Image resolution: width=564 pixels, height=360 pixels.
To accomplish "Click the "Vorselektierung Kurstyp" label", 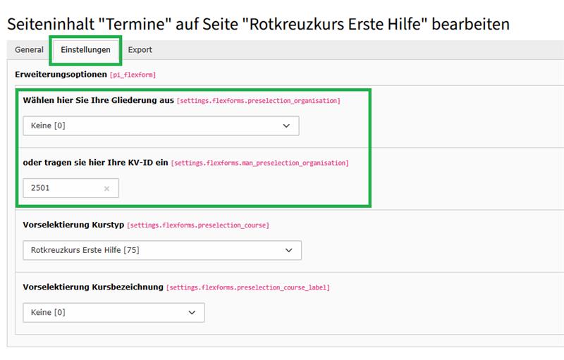I will (73, 225).
